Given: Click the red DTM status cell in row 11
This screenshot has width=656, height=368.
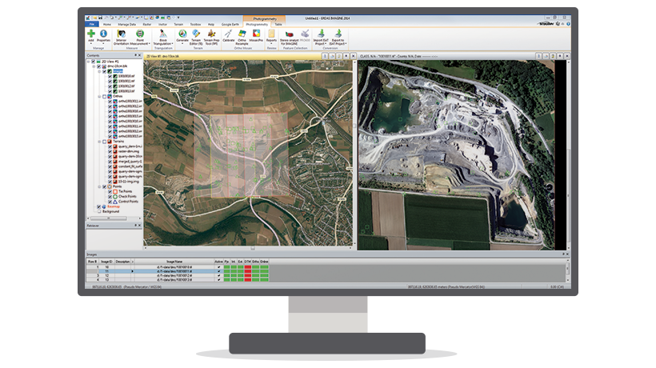Looking at the screenshot, I should point(247,270).
